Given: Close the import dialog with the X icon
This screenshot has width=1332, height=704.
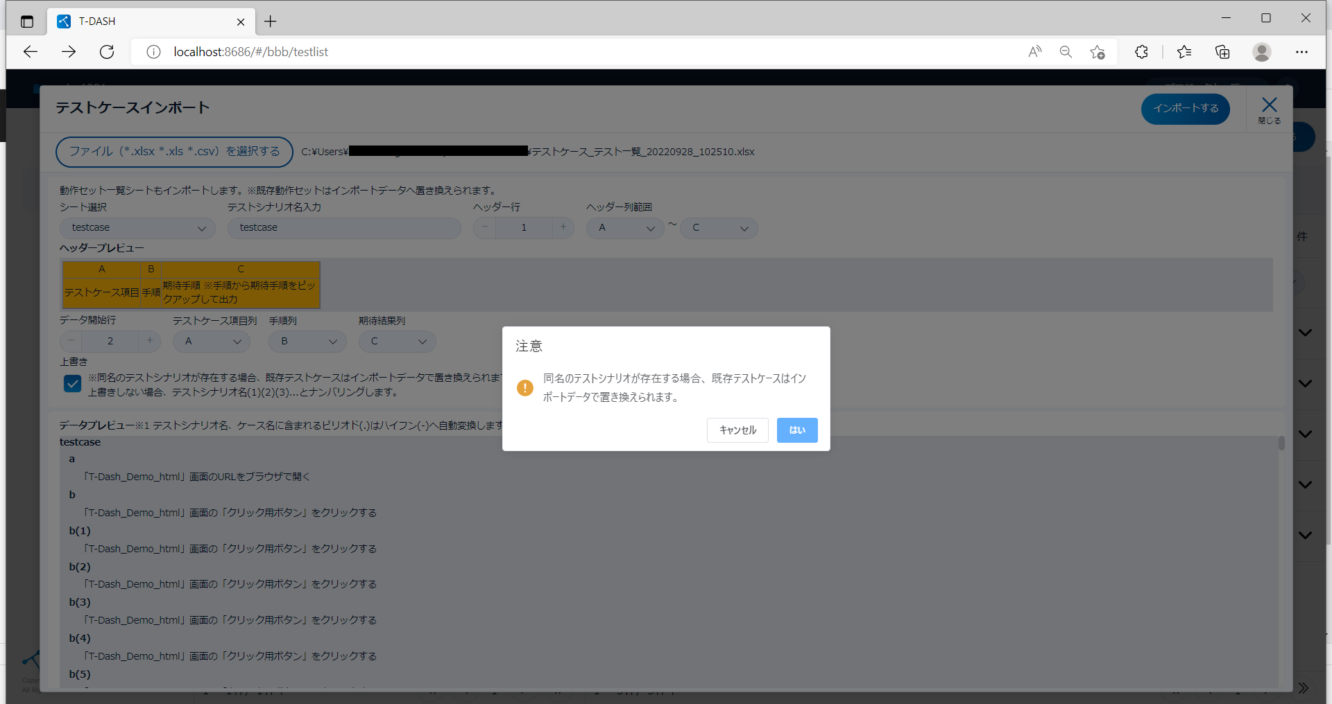Looking at the screenshot, I should [x=1269, y=108].
